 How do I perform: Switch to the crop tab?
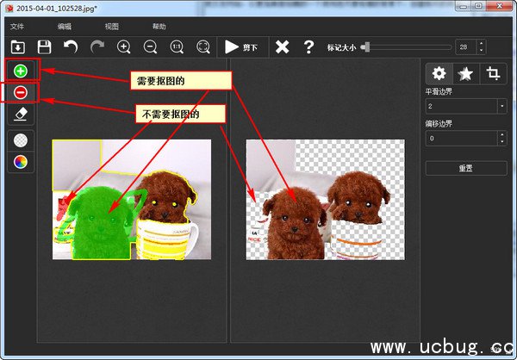click(x=493, y=74)
